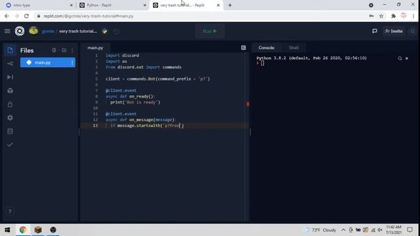The height and width of the screenshot is (236, 420).
Task: Open the Minecraft block taskbar icon
Action: click(38, 230)
